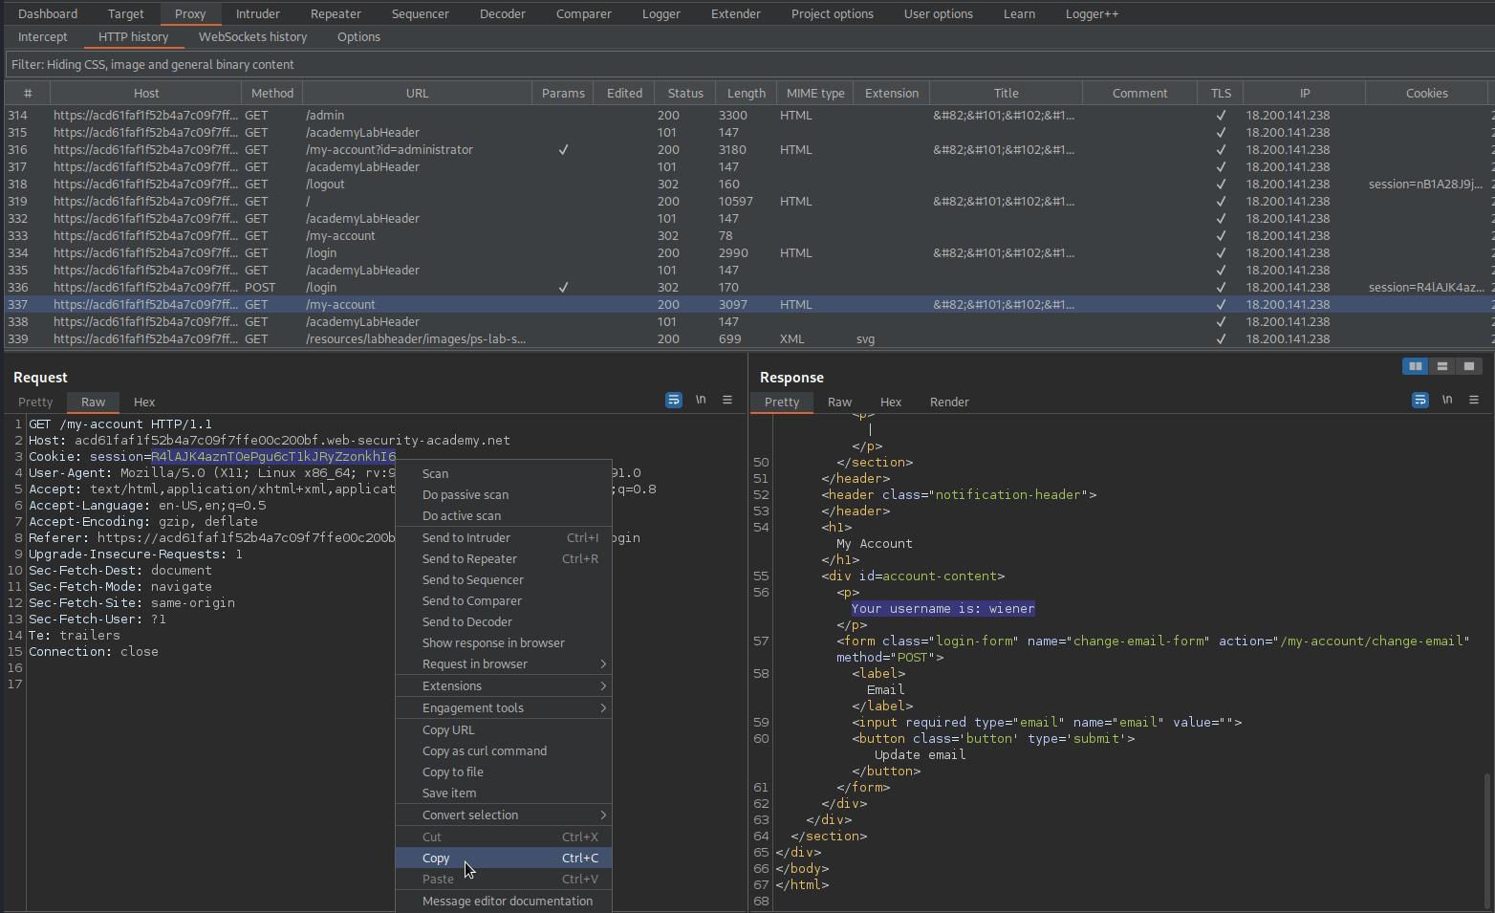Switch Request view to Hex

[x=144, y=402]
